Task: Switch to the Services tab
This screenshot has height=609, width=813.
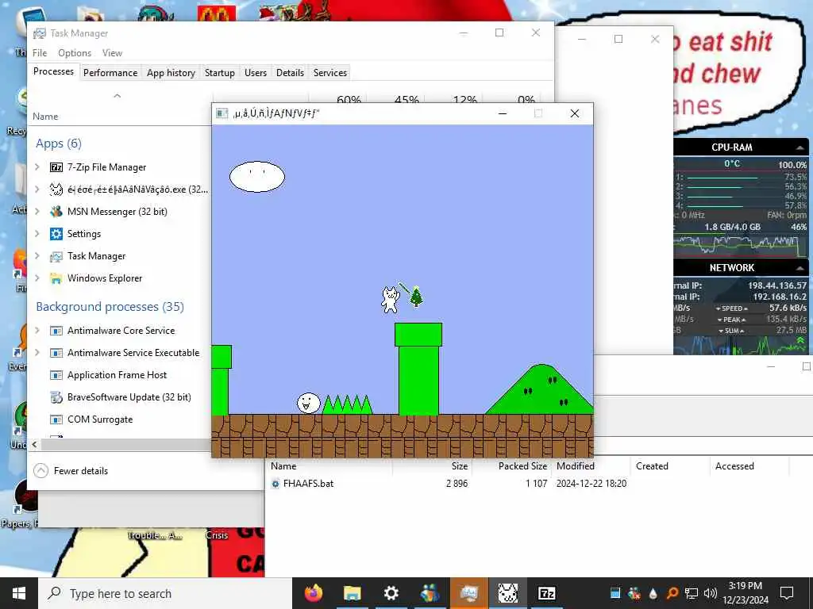Action: 330,72
